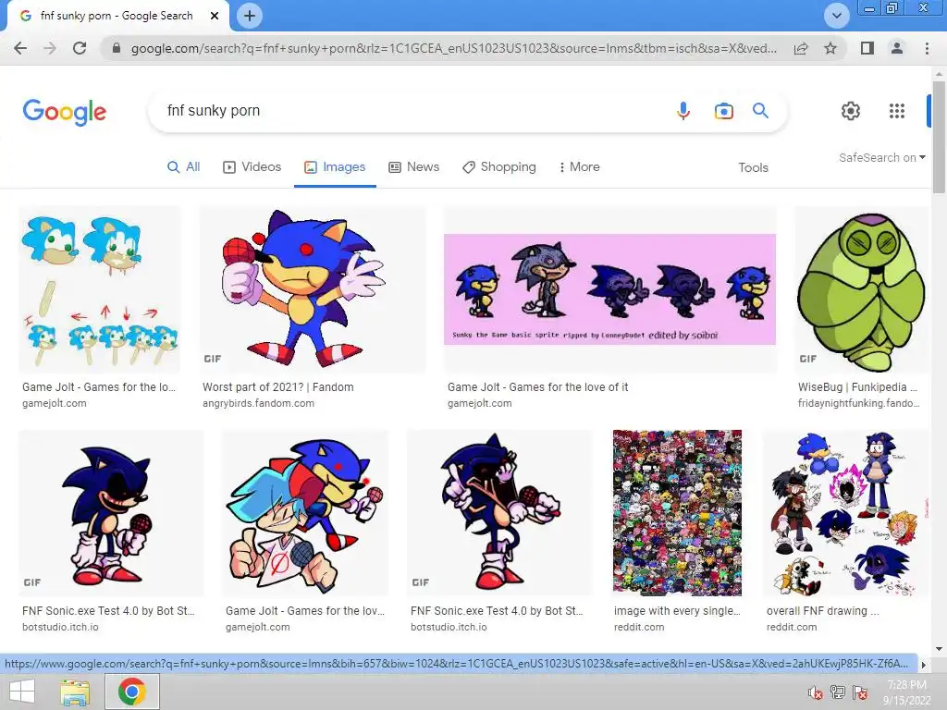Click the magnifier search button
947x710 pixels.
(760, 111)
